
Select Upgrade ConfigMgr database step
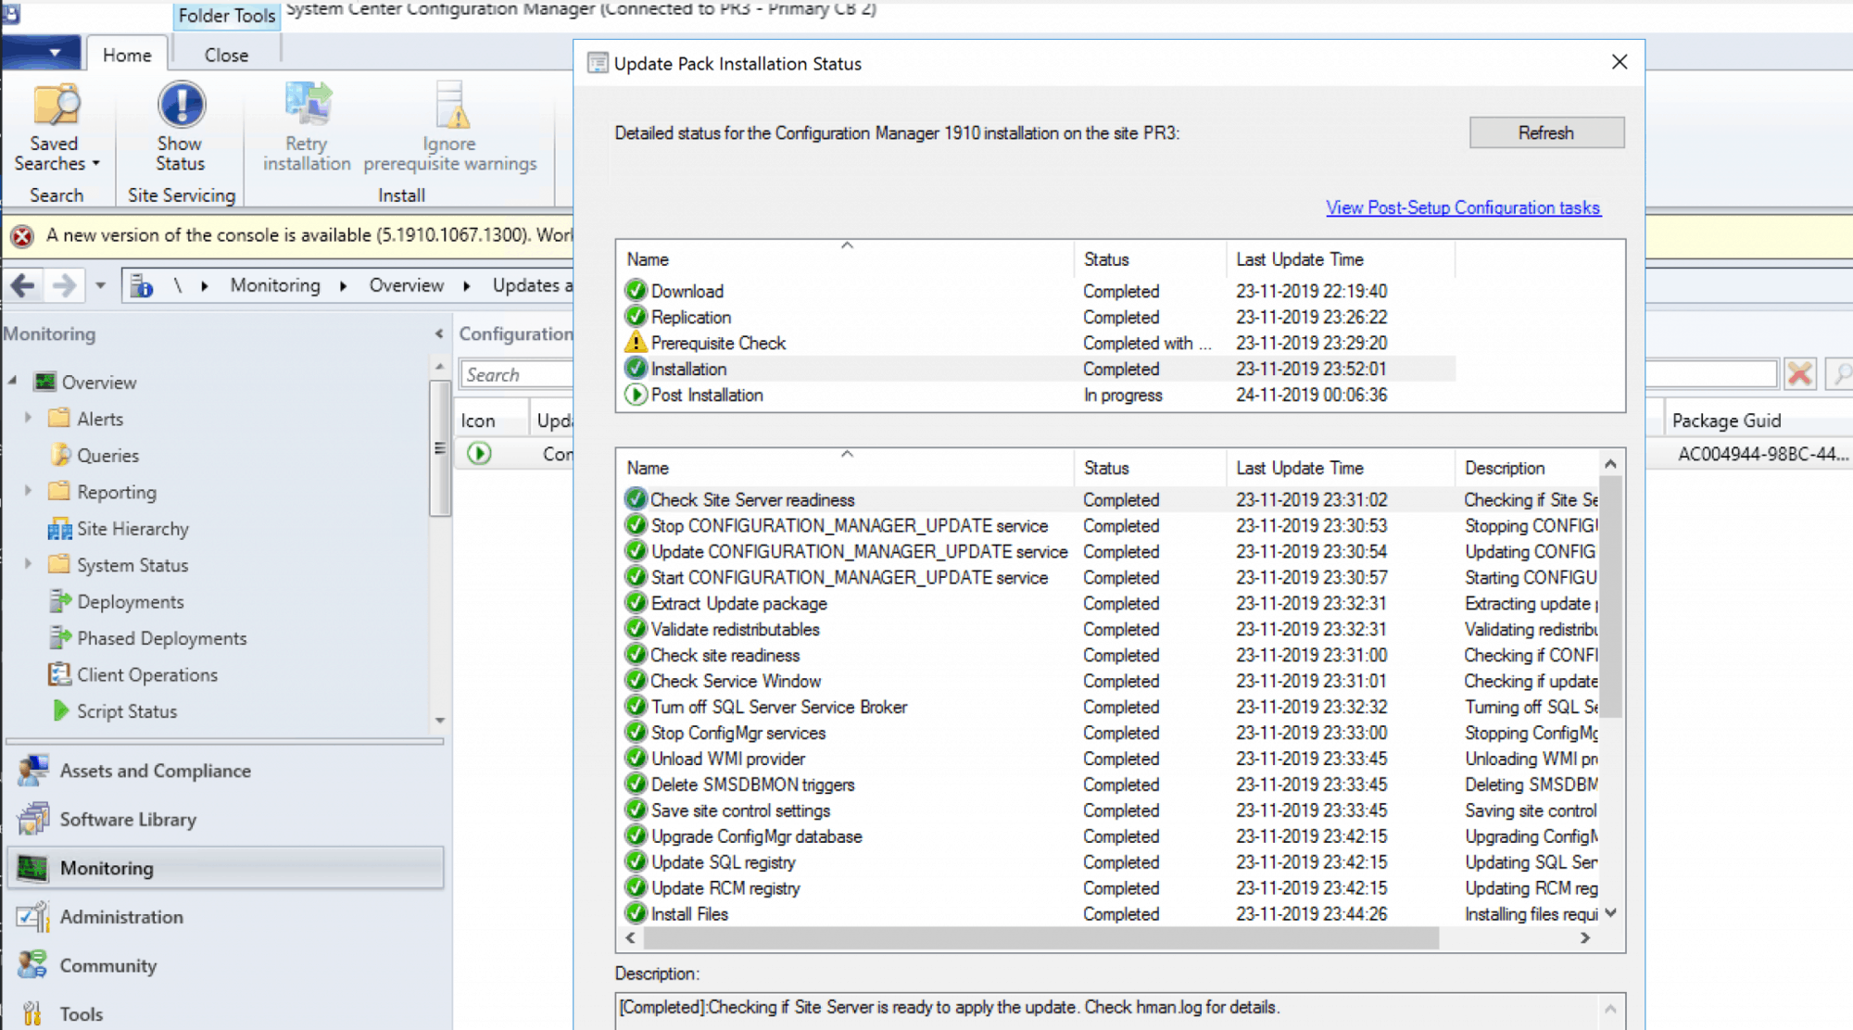click(1110, 836)
